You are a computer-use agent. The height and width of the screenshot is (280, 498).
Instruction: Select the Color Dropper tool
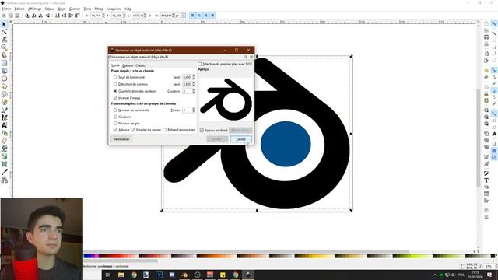4,172
